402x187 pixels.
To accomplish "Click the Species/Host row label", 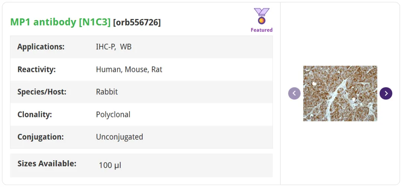I will pos(42,92).
